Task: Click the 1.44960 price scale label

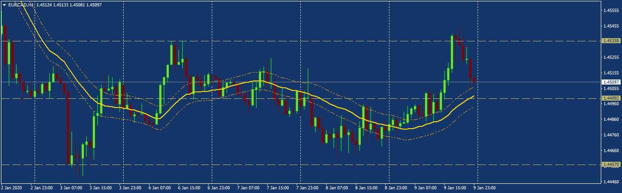Action: pos(611,104)
